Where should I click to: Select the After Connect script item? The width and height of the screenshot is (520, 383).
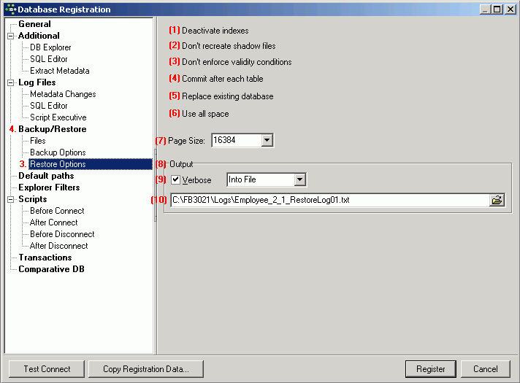[54, 223]
